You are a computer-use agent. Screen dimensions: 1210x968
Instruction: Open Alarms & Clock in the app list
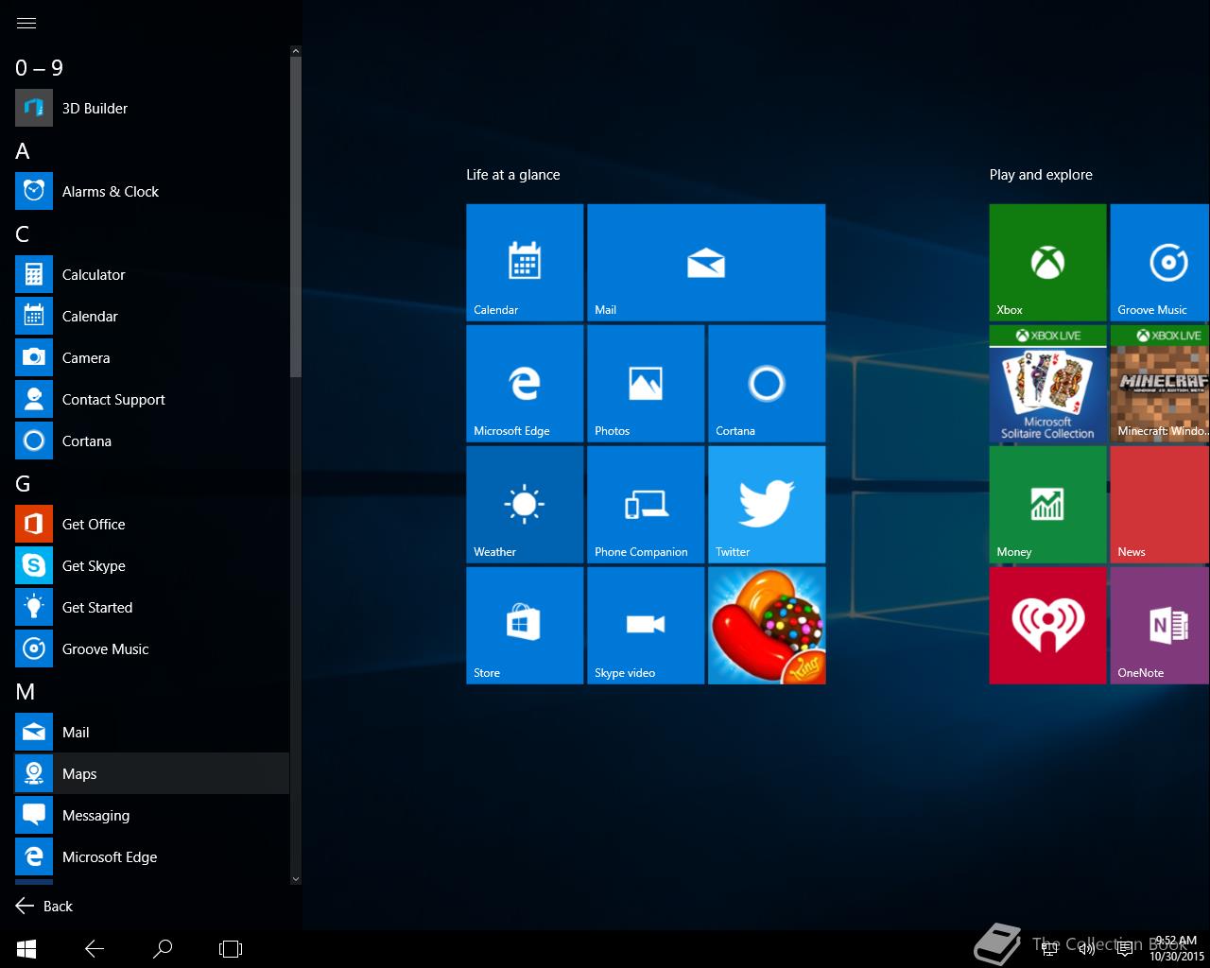click(x=151, y=191)
